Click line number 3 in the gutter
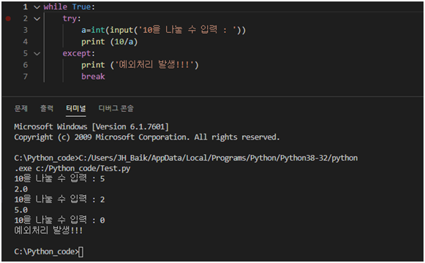425x263 pixels. click(x=26, y=30)
